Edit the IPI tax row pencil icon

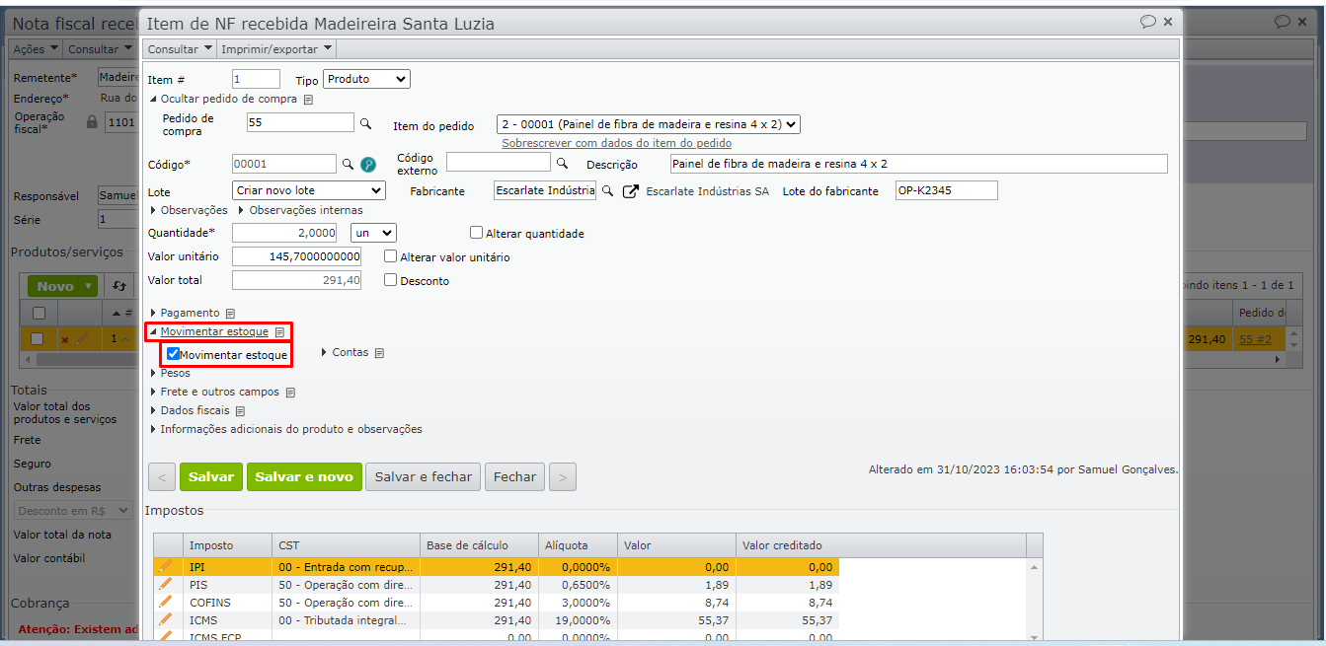tap(166, 566)
